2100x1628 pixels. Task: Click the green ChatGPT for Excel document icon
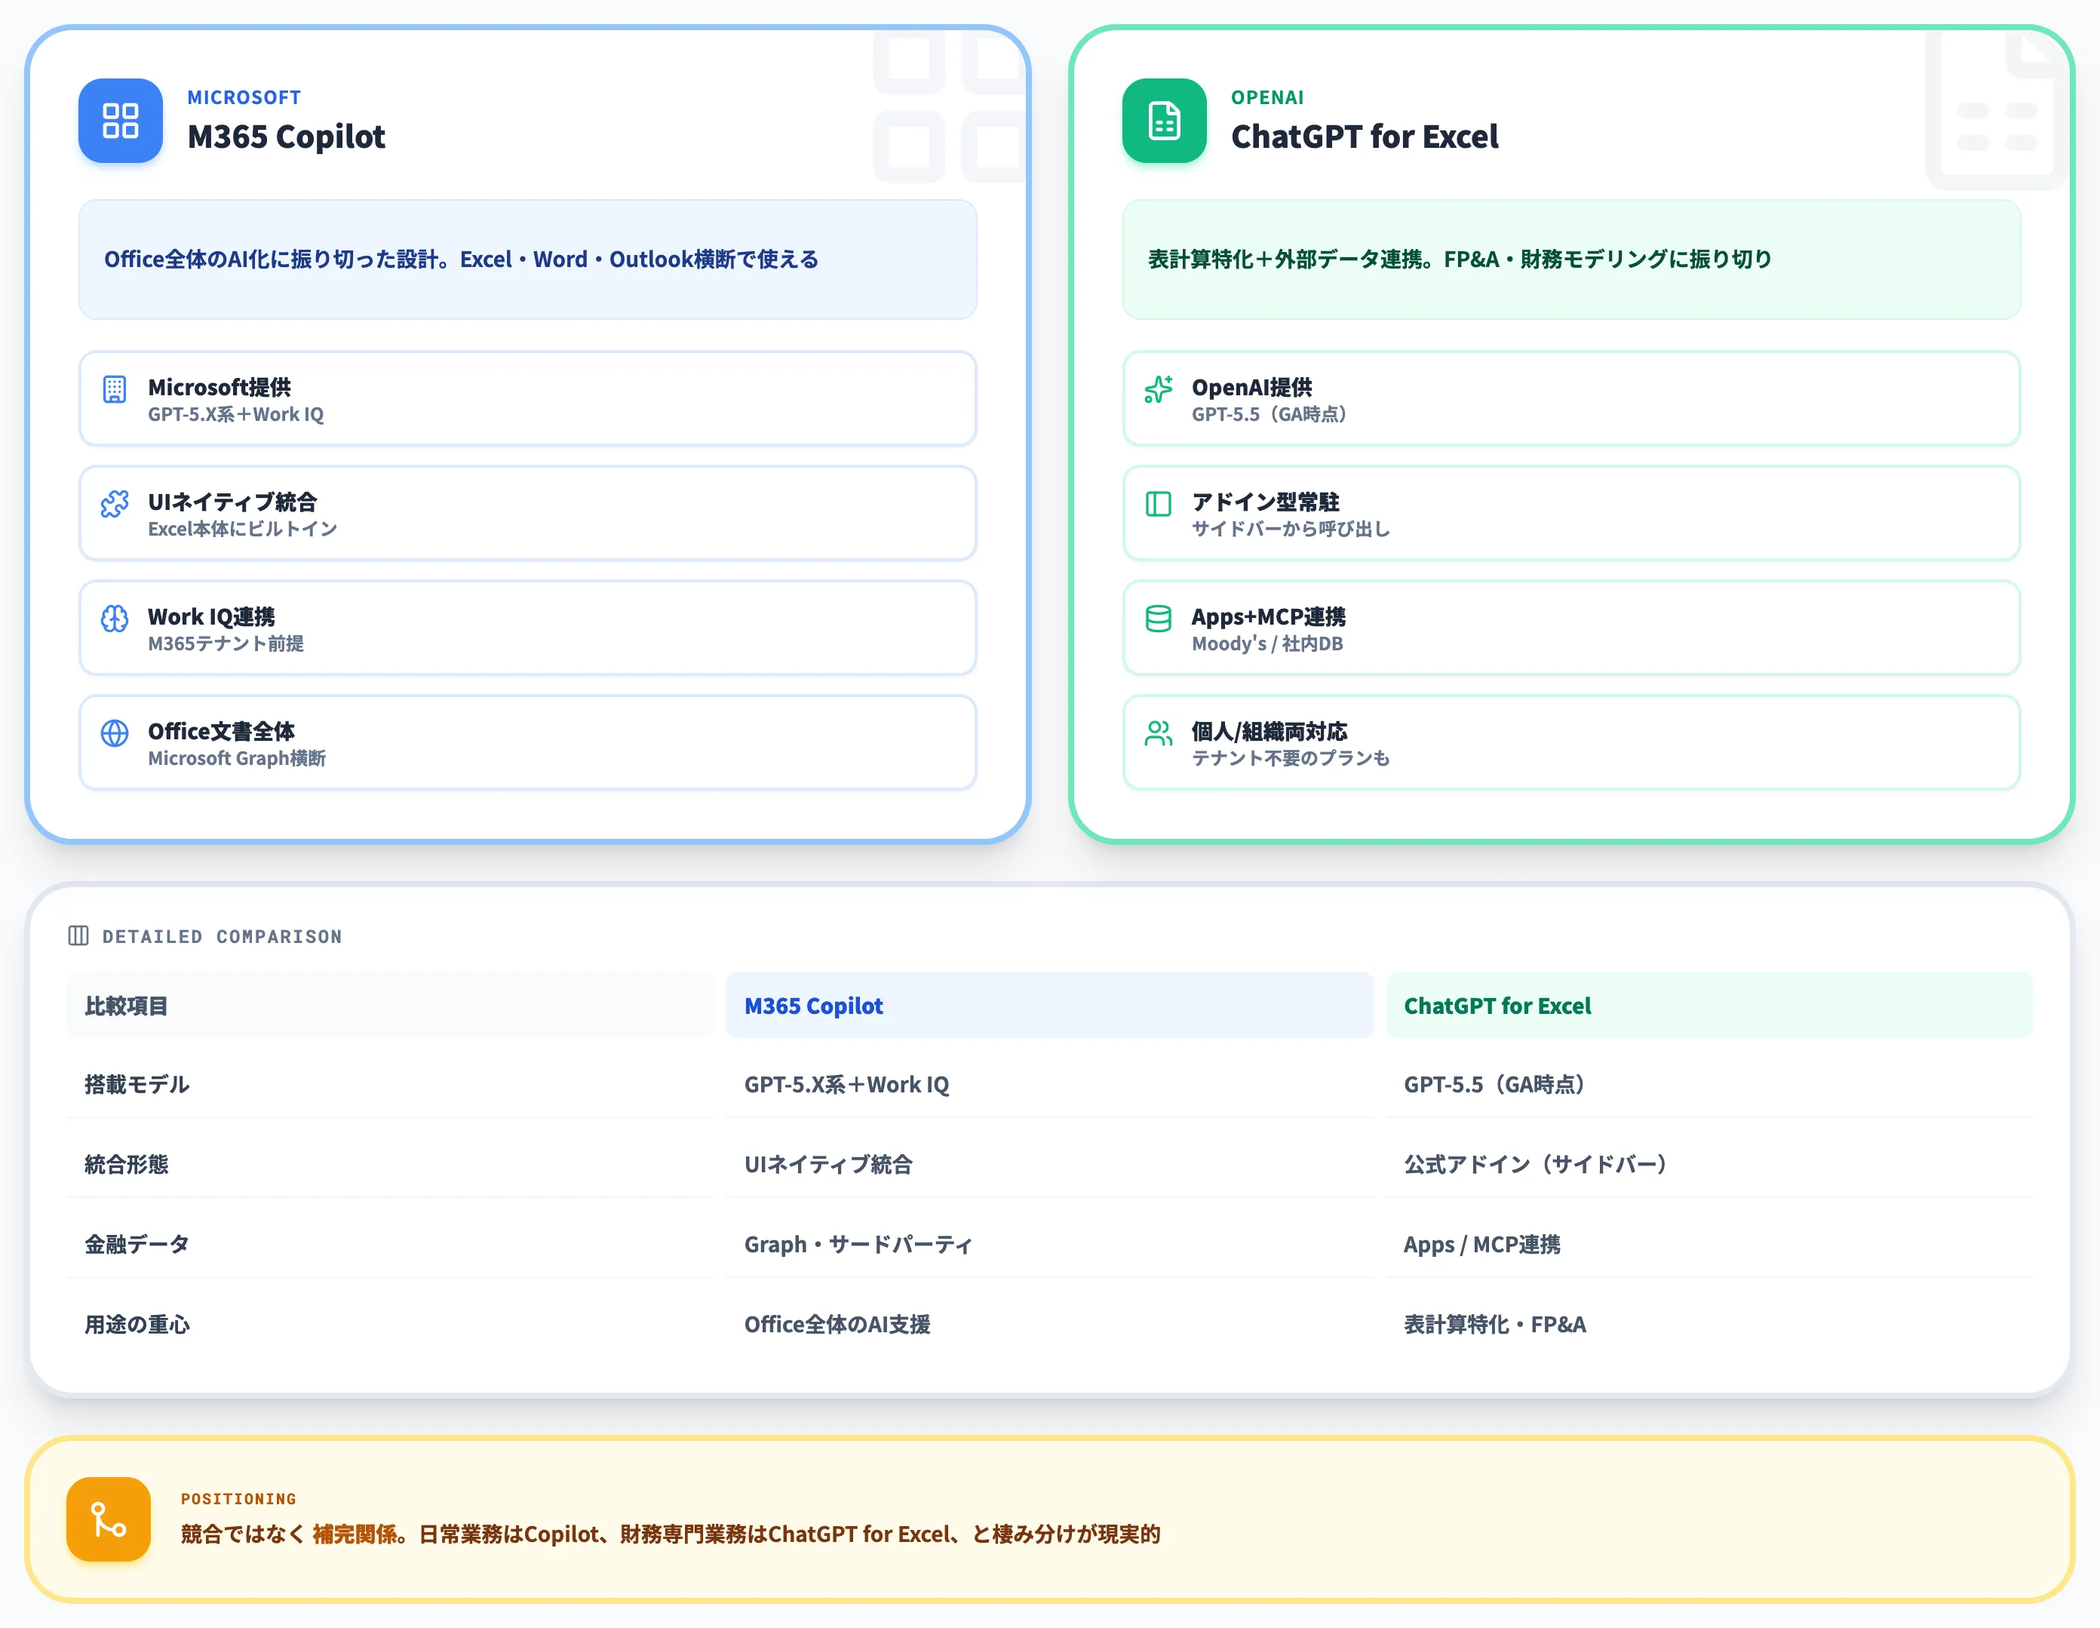1163,120
